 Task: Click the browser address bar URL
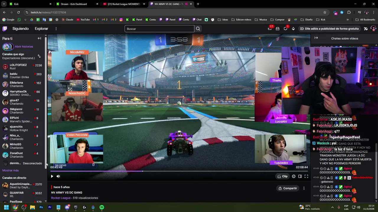pos(48,12)
